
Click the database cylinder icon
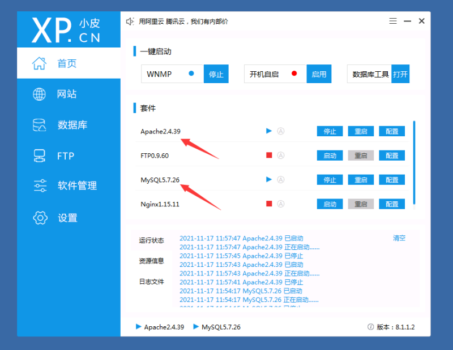tap(39, 125)
